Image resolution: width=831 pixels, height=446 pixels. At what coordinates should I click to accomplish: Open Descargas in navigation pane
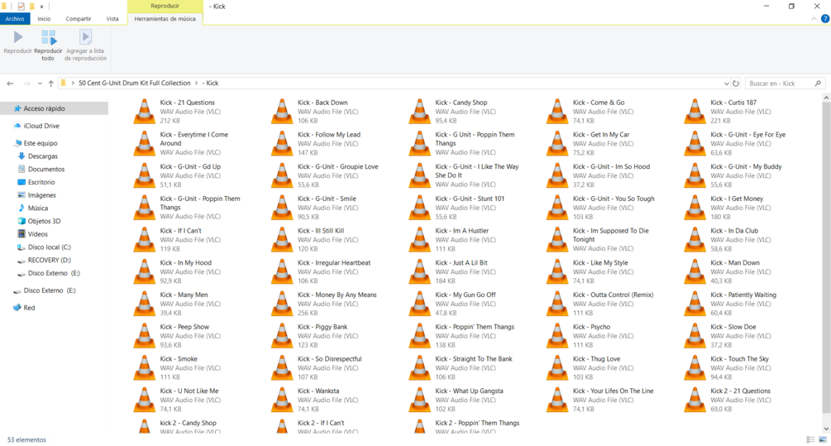point(42,156)
